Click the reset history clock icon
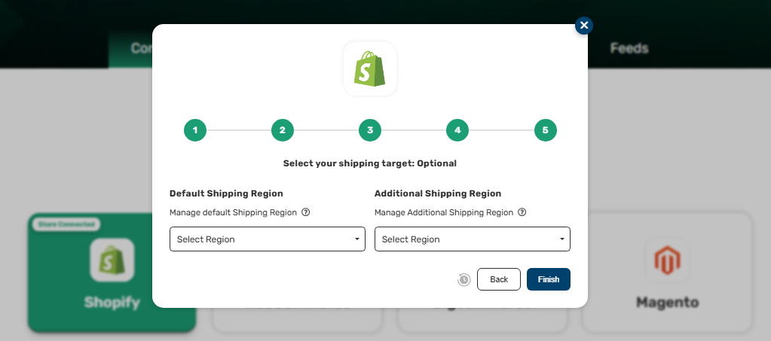Image resolution: width=771 pixels, height=341 pixels. [x=464, y=279]
